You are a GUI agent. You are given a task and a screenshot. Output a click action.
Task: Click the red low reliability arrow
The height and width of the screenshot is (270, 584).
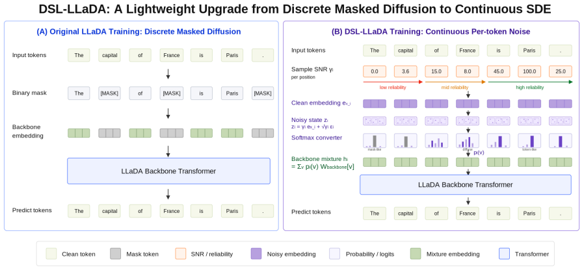393,82
